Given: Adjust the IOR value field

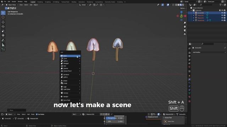Looking at the screenshot, I should pyautogui.click(x=115, y=121).
